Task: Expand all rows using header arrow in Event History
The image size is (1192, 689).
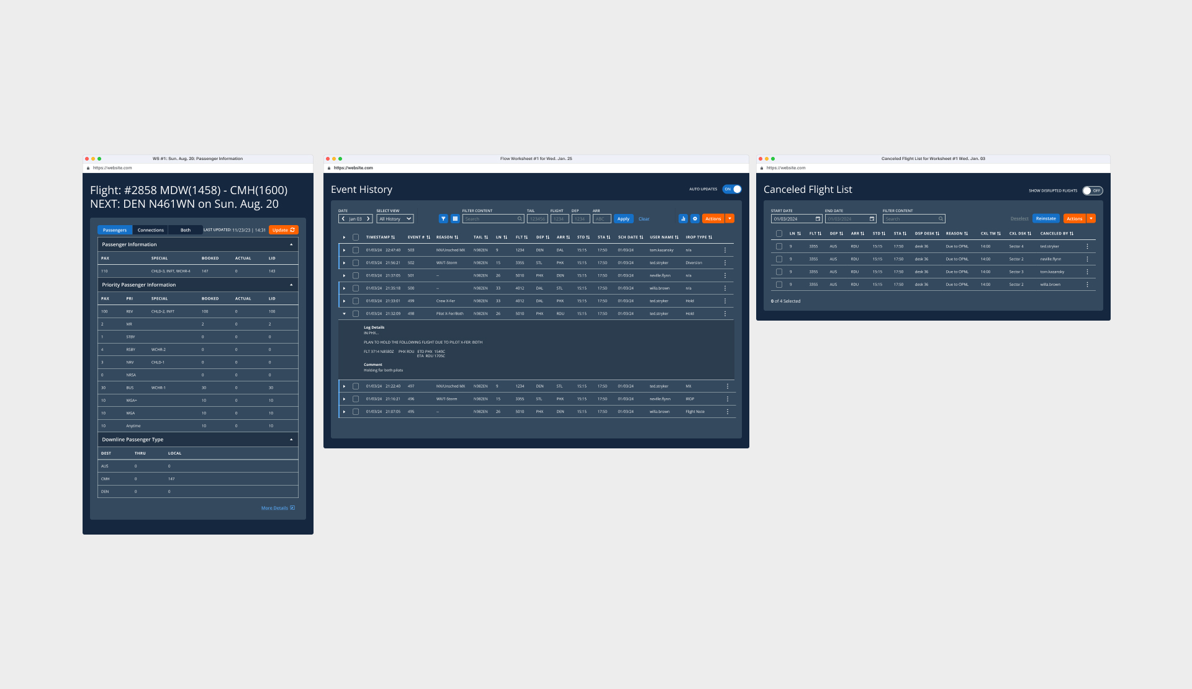Action: [x=344, y=238]
